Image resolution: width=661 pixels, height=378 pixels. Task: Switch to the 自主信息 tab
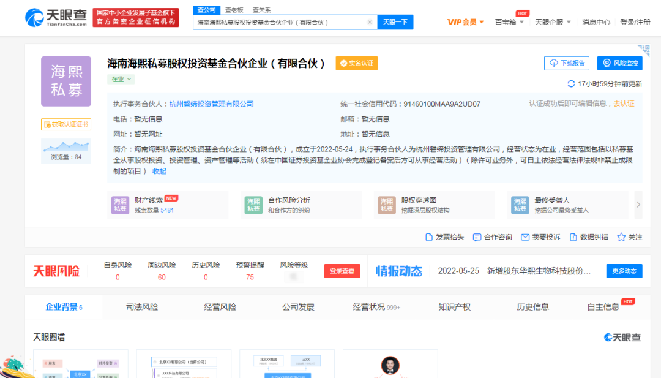click(x=603, y=307)
